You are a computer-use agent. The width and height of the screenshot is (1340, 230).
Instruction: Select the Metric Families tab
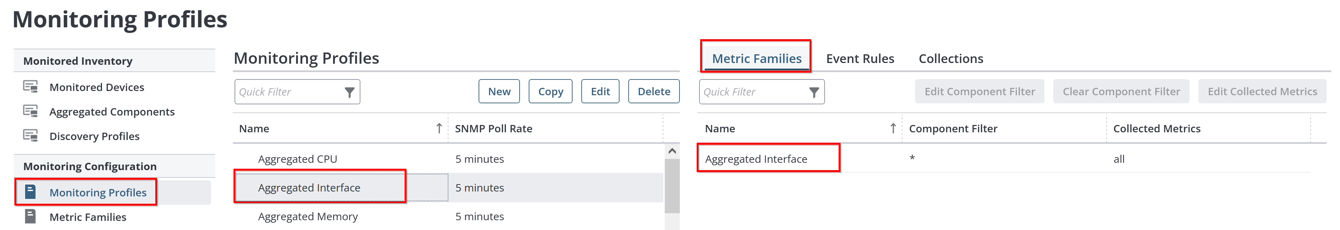coord(756,59)
